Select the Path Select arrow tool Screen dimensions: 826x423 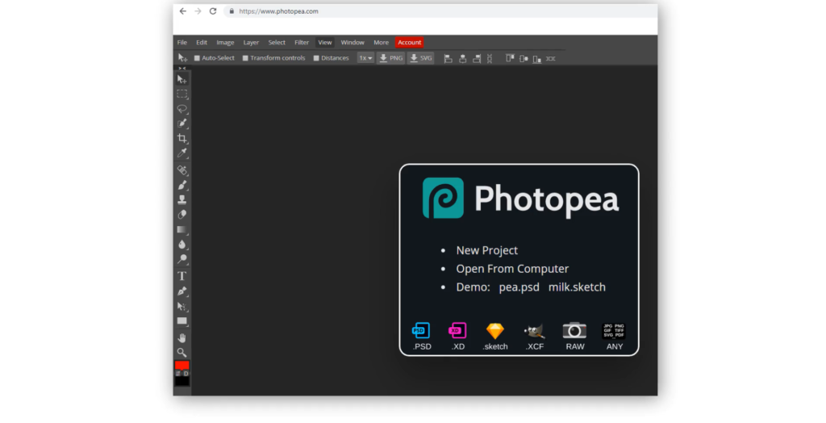pyautogui.click(x=181, y=306)
